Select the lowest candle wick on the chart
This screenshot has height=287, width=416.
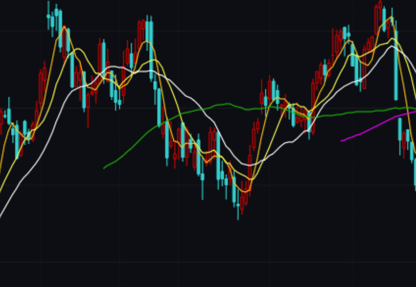click(238, 215)
